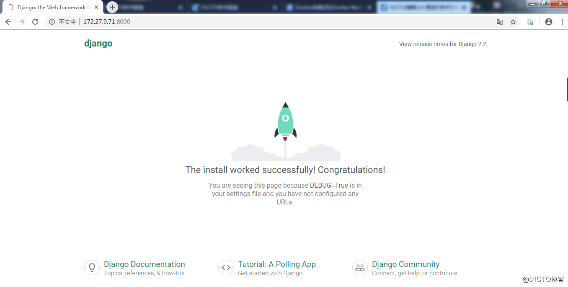Close the Django tab
Viewport: 568px width, 287px height.
(96, 8)
